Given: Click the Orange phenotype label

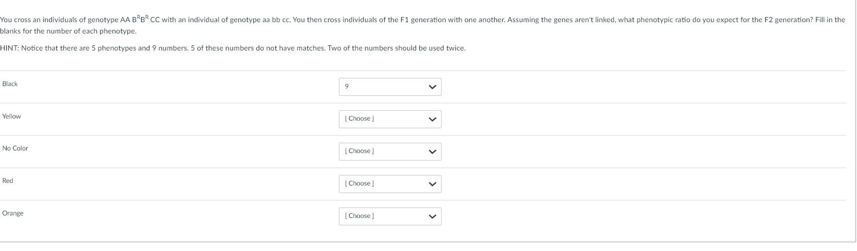Looking at the screenshot, I should [x=13, y=213].
